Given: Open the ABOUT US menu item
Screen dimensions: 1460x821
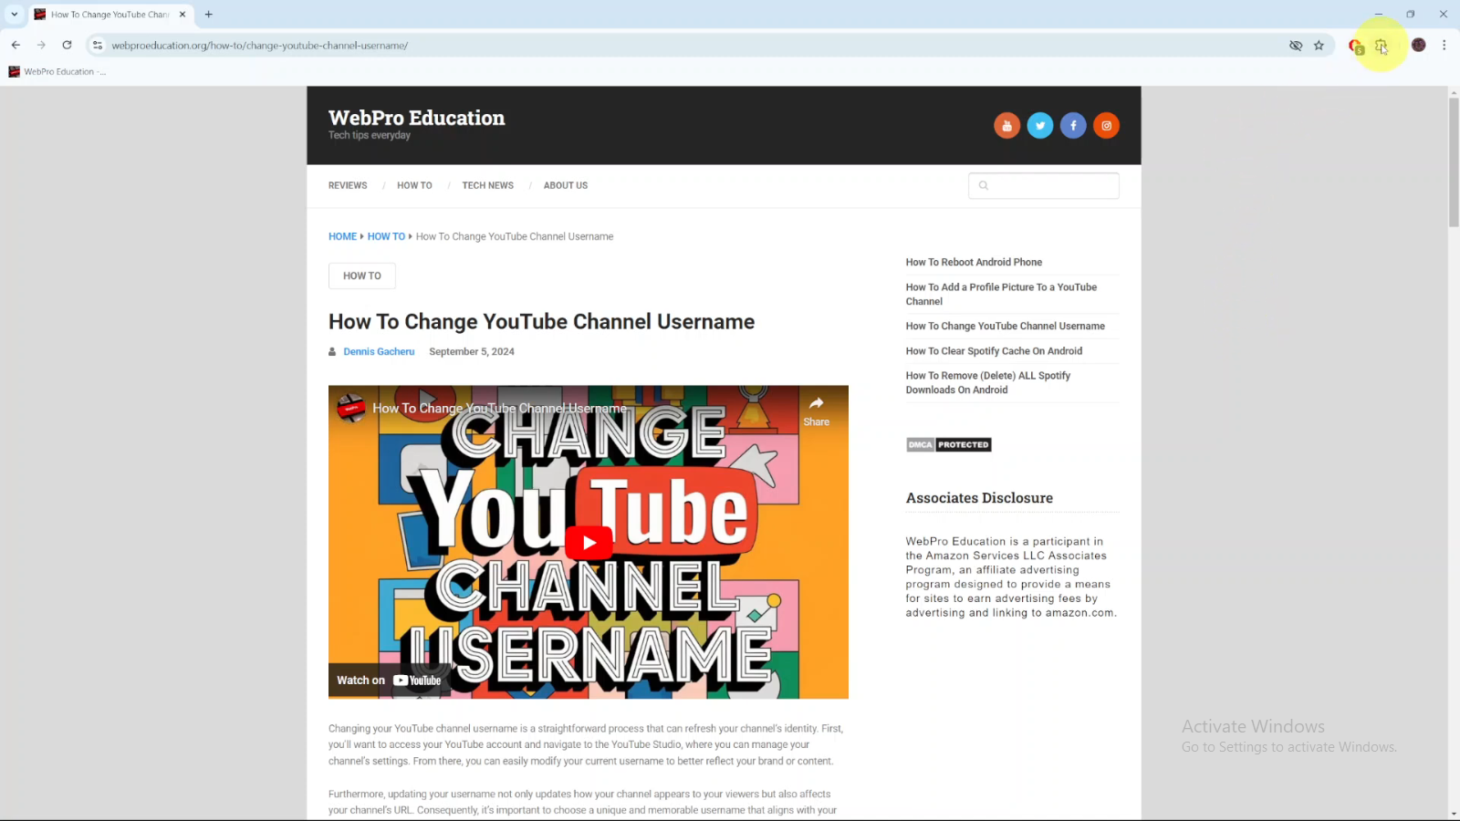Looking at the screenshot, I should click(x=566, y=185).
